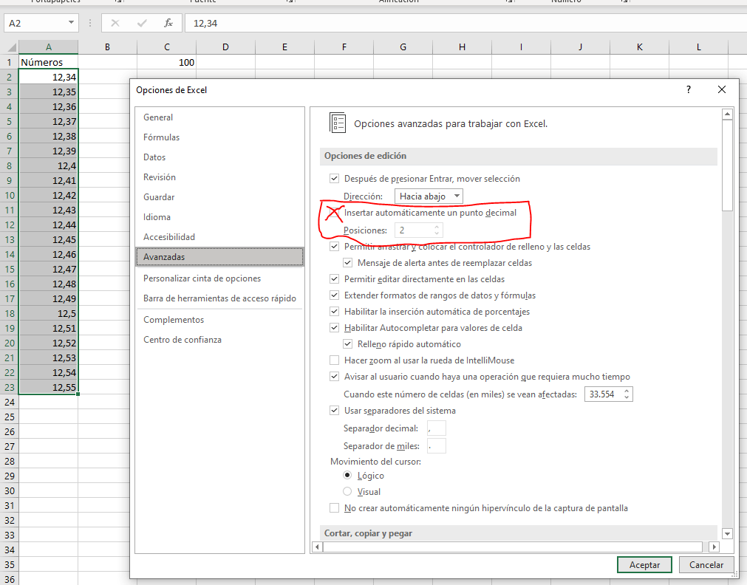Toggle 'Después de presionar Entrar, mover selección'
This screenshot has height=585, width=747.
pyautogui.click(x=335, y=179)
